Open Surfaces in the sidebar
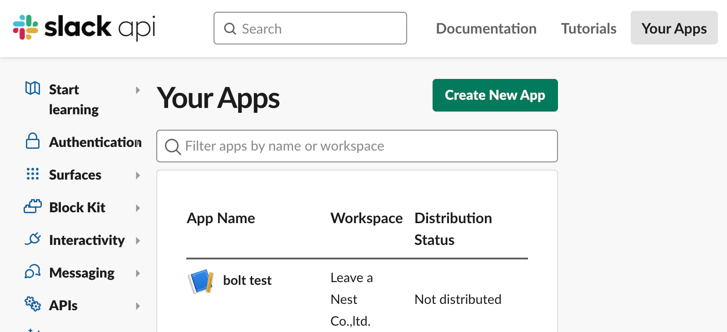727x332 pixels. (75, 175)
